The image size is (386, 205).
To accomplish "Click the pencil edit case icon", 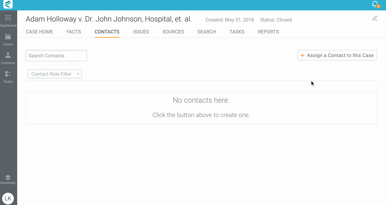I will coord(375,18).
